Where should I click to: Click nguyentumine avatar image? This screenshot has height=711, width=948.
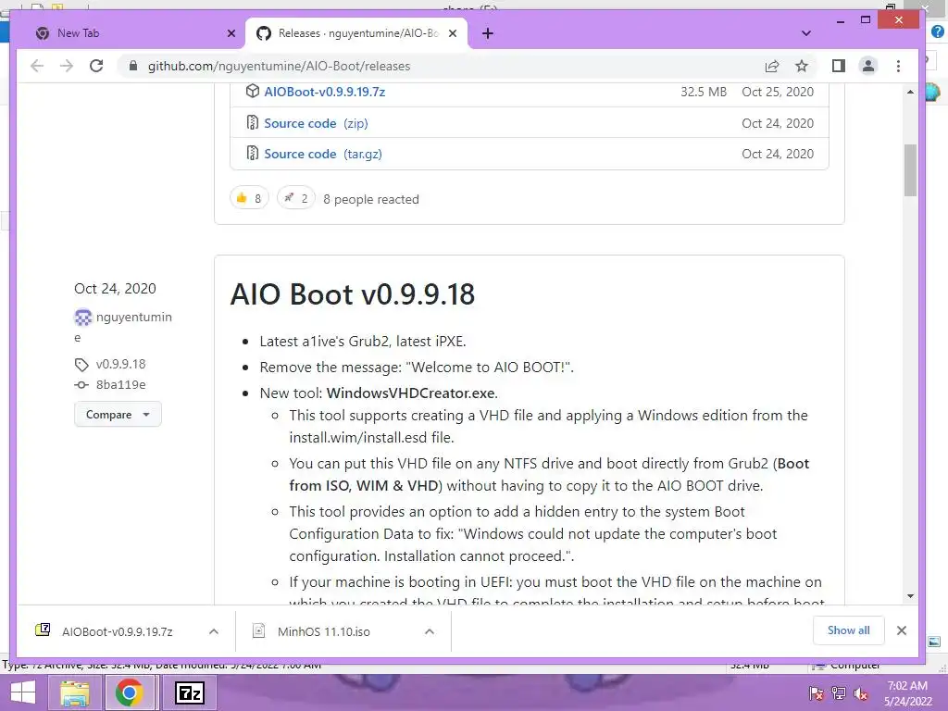tap(82, 317)
